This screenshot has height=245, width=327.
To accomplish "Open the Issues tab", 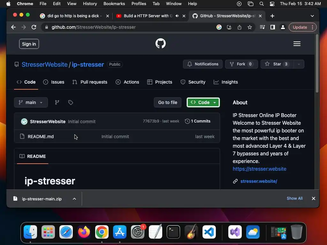I will tap(54, 82).
